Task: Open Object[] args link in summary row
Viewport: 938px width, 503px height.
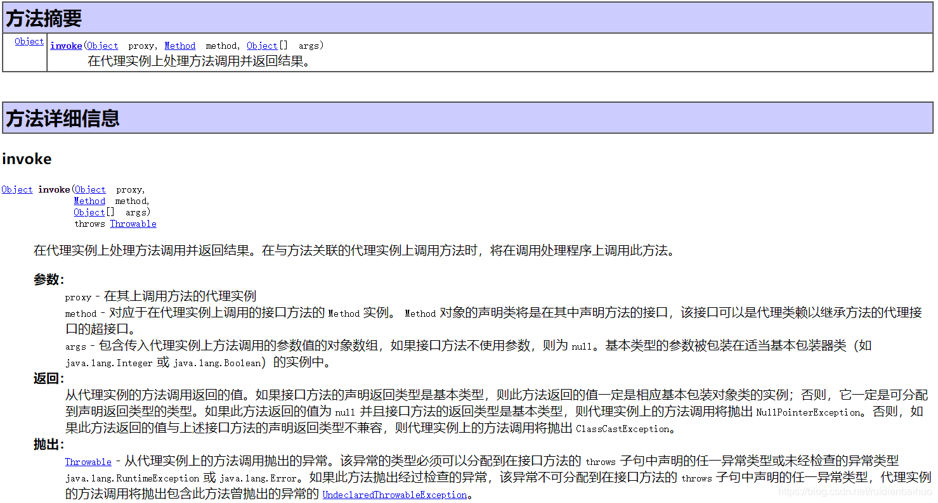Action: pos(262,46)
